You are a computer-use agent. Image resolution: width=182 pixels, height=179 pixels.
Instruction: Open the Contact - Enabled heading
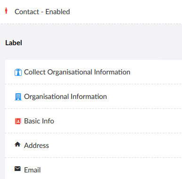(x=42, y=12)
